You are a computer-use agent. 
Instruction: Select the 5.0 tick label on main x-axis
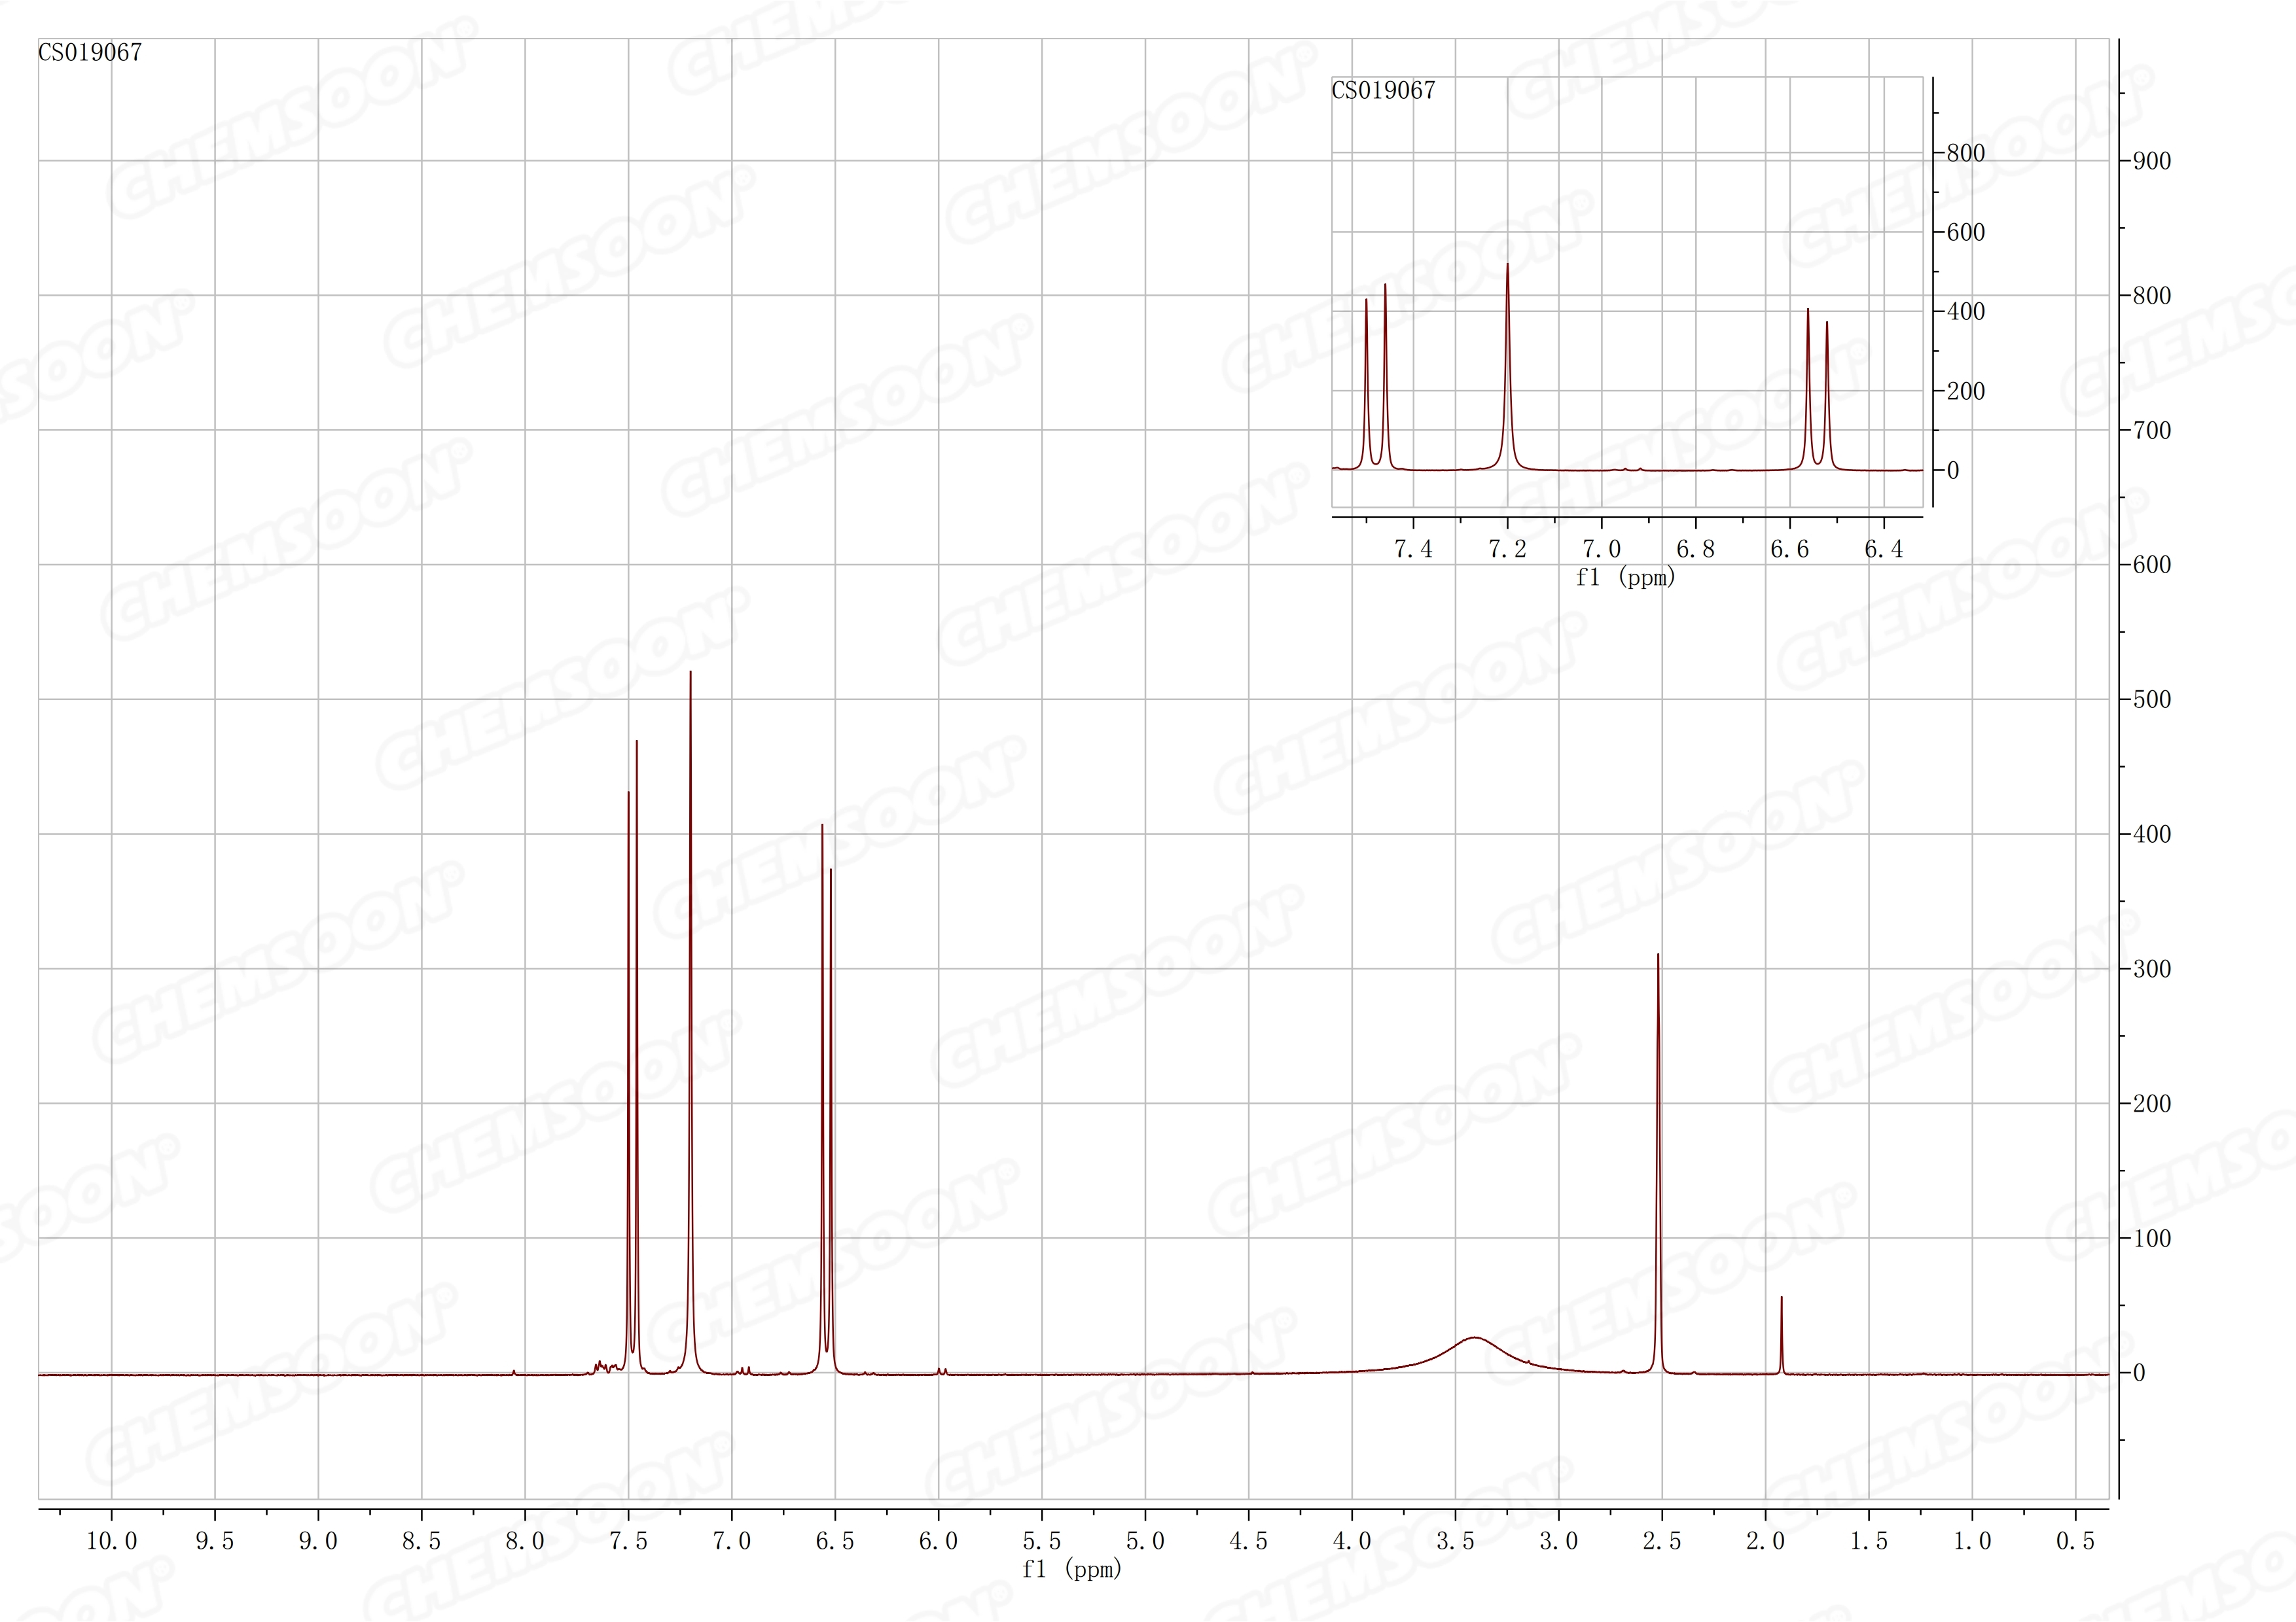pos(1145,1541)
